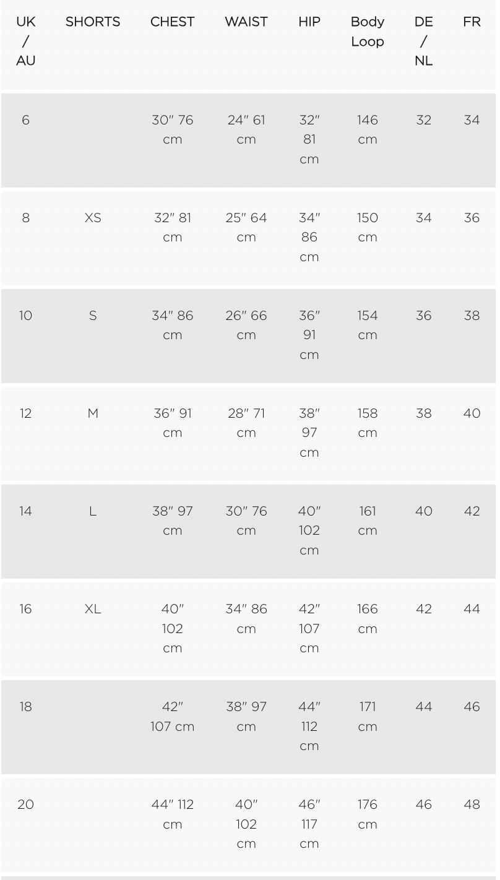Click the 42" 107 cm chest measurement

point(173,717)
